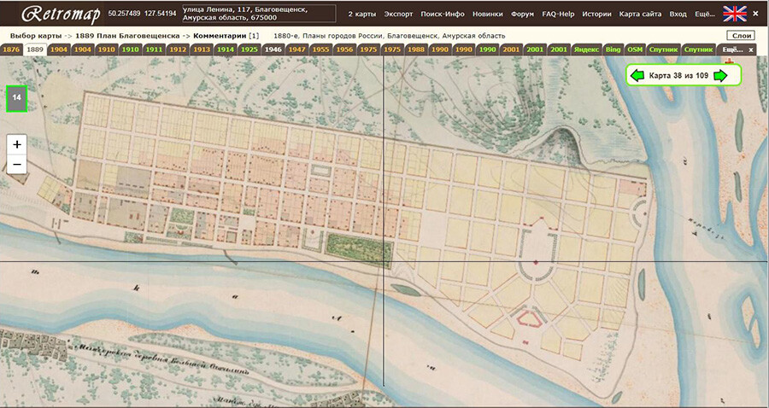The image size is (769, 408).
Task: Select the Яндекс map tab
Action: click(x=585, y=50)
